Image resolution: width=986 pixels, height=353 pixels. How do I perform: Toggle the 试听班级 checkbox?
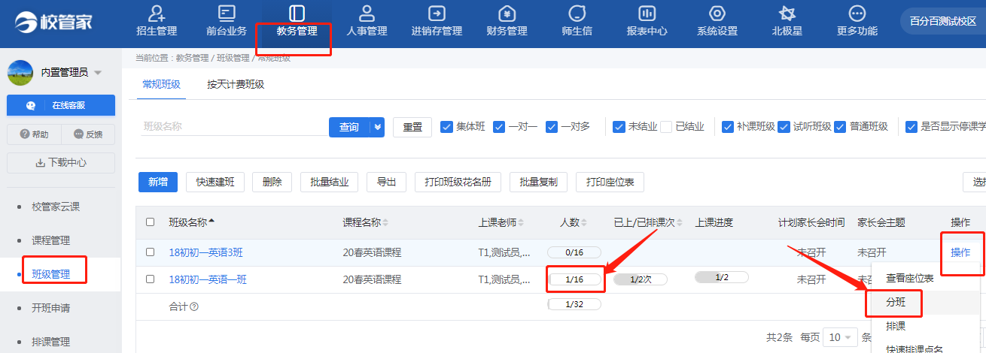(784, 126)
